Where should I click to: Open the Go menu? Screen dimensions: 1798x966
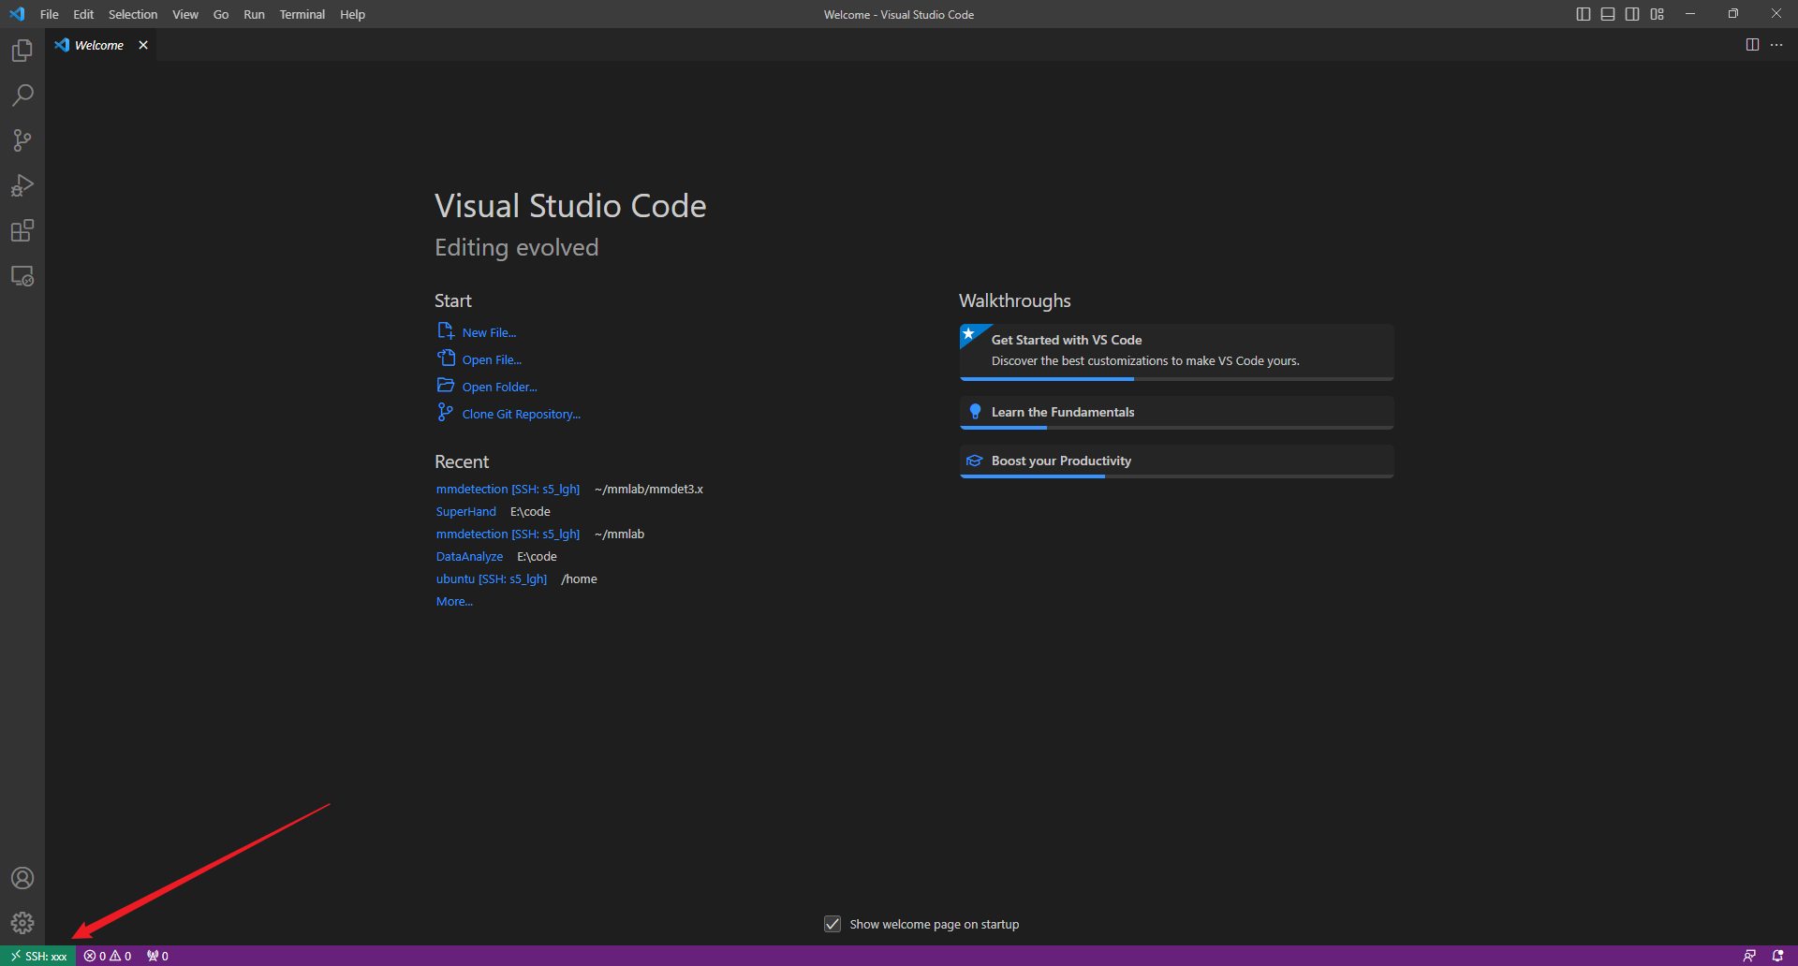coord(221,14)
